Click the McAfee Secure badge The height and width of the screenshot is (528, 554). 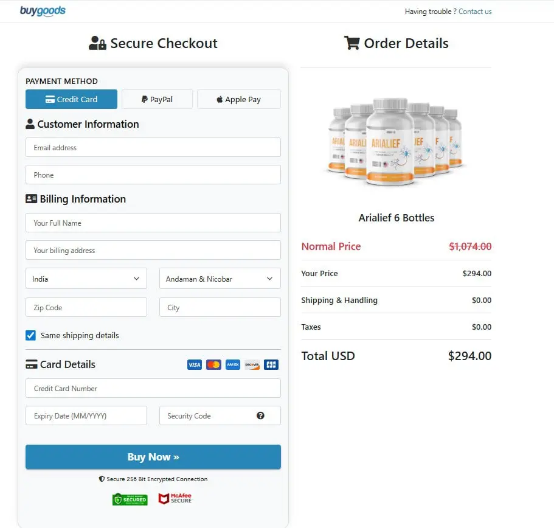click(175, 498)
